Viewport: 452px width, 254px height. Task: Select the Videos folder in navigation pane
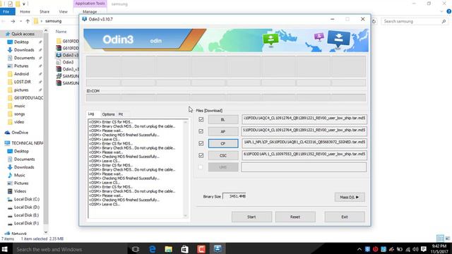[x=20, y=191]
